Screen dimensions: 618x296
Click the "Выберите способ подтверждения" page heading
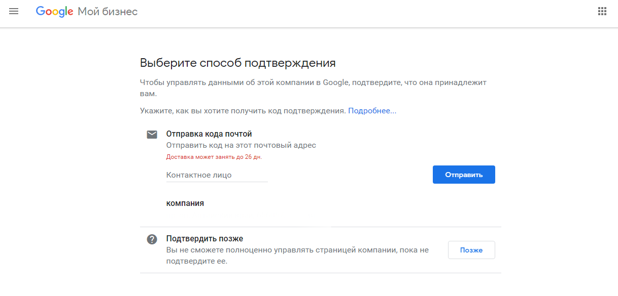pyautogui.click(x=237, y=63)
